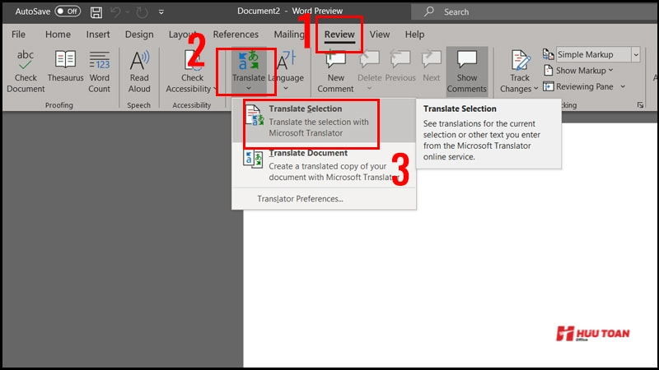The height and width of the screenshot is (370, 659).
Task: Expand the Translate button dropdown
Action: (249, 89)
